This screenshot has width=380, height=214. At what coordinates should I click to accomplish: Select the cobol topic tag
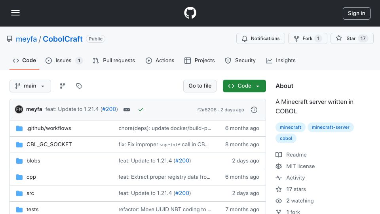coord(286,138)
